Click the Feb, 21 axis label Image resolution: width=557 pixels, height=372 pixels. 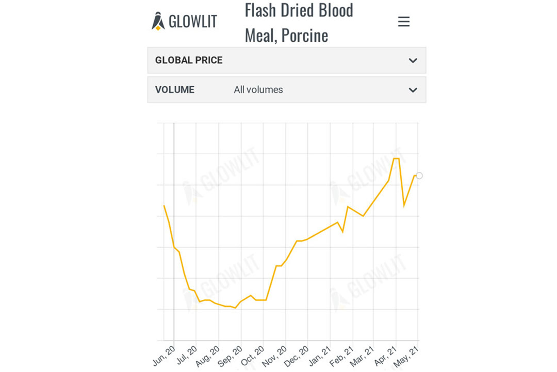click(341, 357)
